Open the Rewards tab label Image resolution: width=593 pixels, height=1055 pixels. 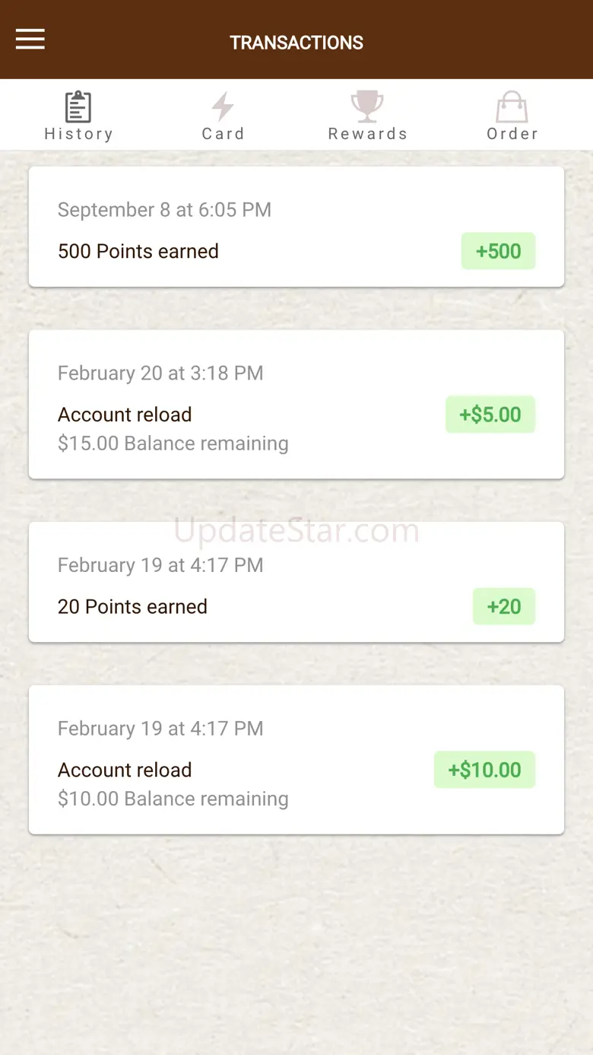[367, 134]
